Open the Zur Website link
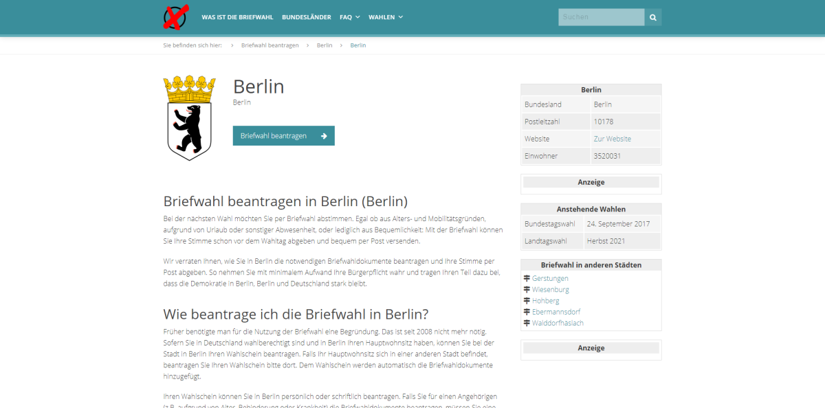This screenshot has width=825, height=408. (x=613, y=139)
